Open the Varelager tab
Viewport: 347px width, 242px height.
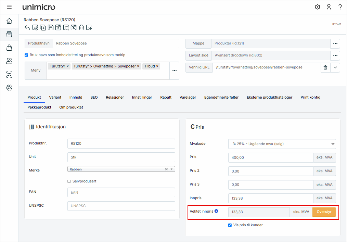pos(188,98)
